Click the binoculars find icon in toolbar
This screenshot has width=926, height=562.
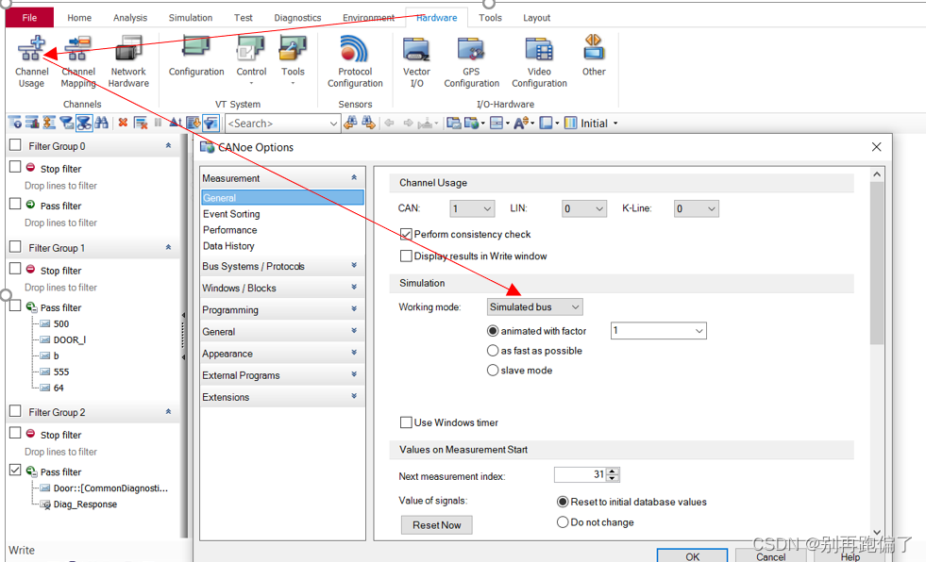(x=102, y=123)
